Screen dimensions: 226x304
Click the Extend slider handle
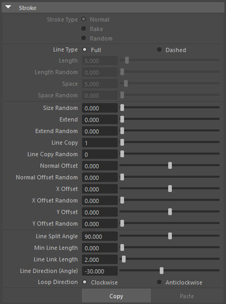coord(122,119)
